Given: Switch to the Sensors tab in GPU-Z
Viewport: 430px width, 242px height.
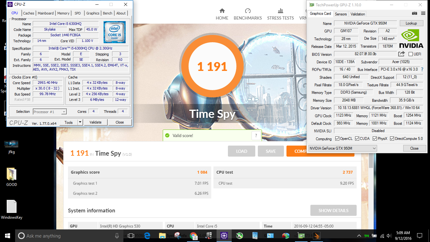Looking at the screenshot, I should point(341,14).
